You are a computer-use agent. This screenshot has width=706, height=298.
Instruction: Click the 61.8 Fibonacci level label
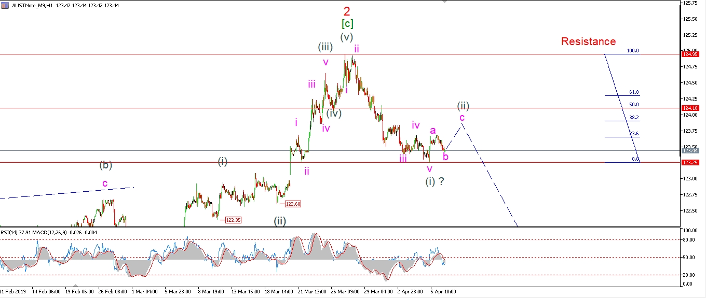pos(634,92)
